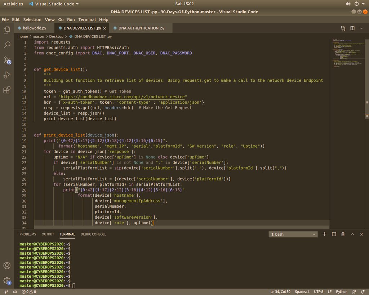Image resolution: width=369 pixels, height=295 pixels.
Task: Change UTF-8 file encoding
Action: (319, 292)
